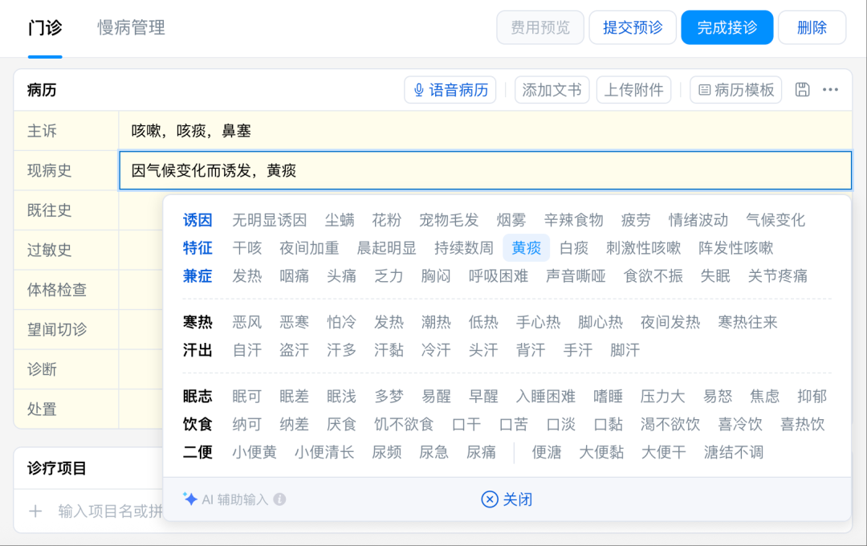
Task: Choose the 喜热饮 option
Action: click(802, 424)
